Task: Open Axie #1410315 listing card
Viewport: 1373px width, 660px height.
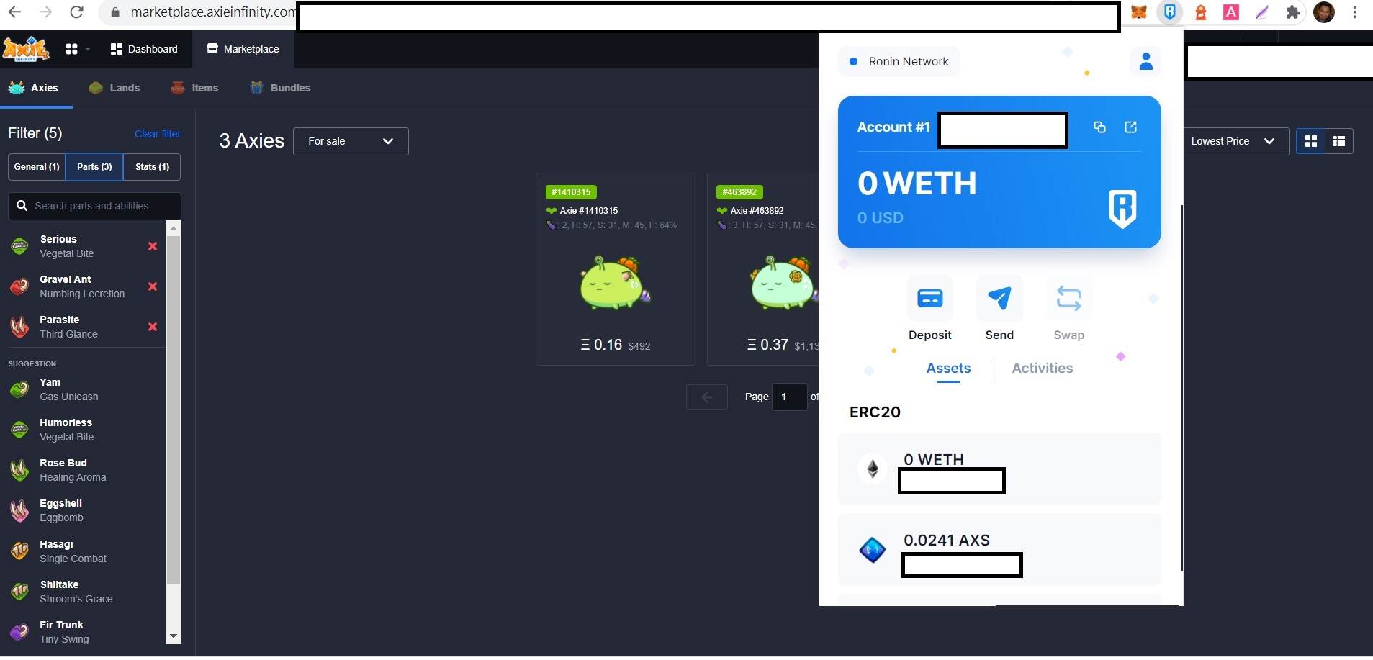Action: tap(616, 269)
